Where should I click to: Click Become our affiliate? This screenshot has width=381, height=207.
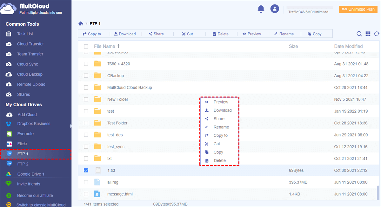tap(35, 196)
